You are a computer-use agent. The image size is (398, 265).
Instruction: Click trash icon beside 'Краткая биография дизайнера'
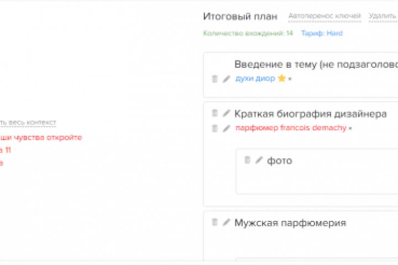(x=215, y=114)
